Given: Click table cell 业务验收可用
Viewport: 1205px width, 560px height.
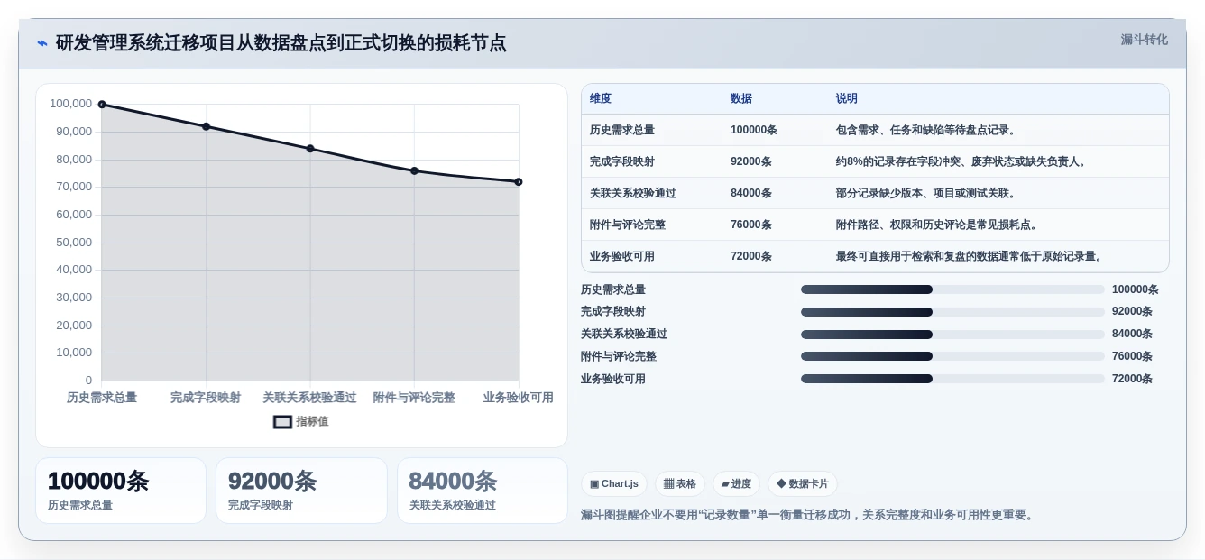Looking at the screenshot, I should [x=622, y=256].
